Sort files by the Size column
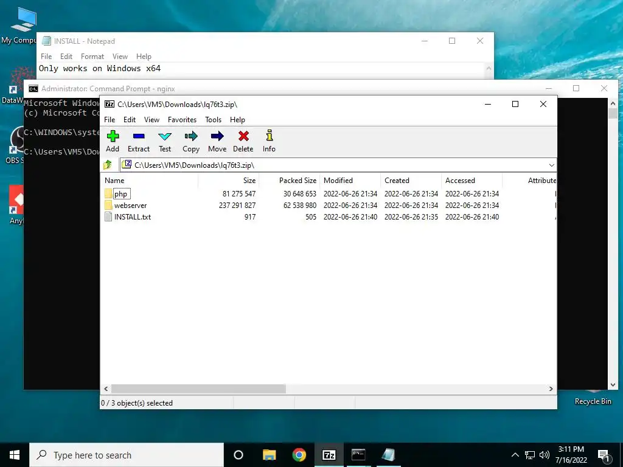The height and width of the screenshot is (467, 623). (229, 180)
